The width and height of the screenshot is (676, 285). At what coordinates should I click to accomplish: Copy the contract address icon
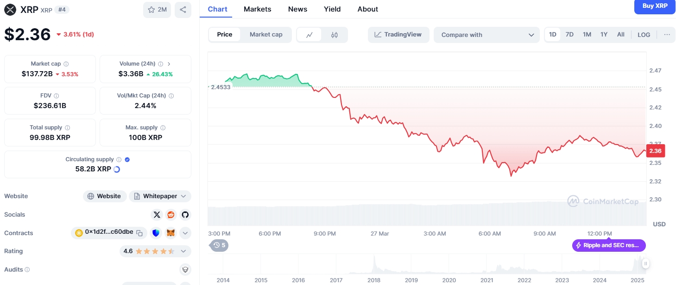coord(139,233)
